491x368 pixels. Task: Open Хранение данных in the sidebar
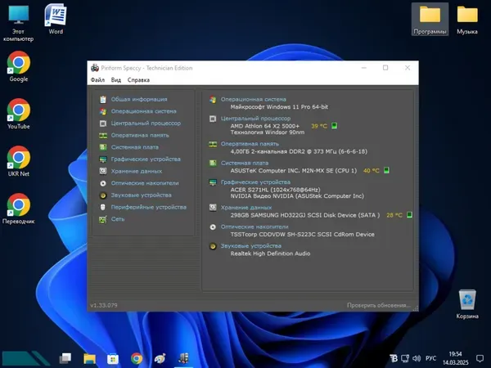point(137,171)
